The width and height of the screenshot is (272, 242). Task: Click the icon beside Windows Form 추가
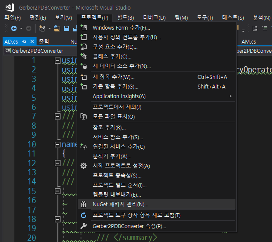point(84,27)
